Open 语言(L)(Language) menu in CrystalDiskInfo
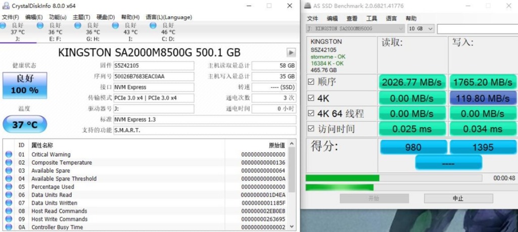 (x=169, y=17)
